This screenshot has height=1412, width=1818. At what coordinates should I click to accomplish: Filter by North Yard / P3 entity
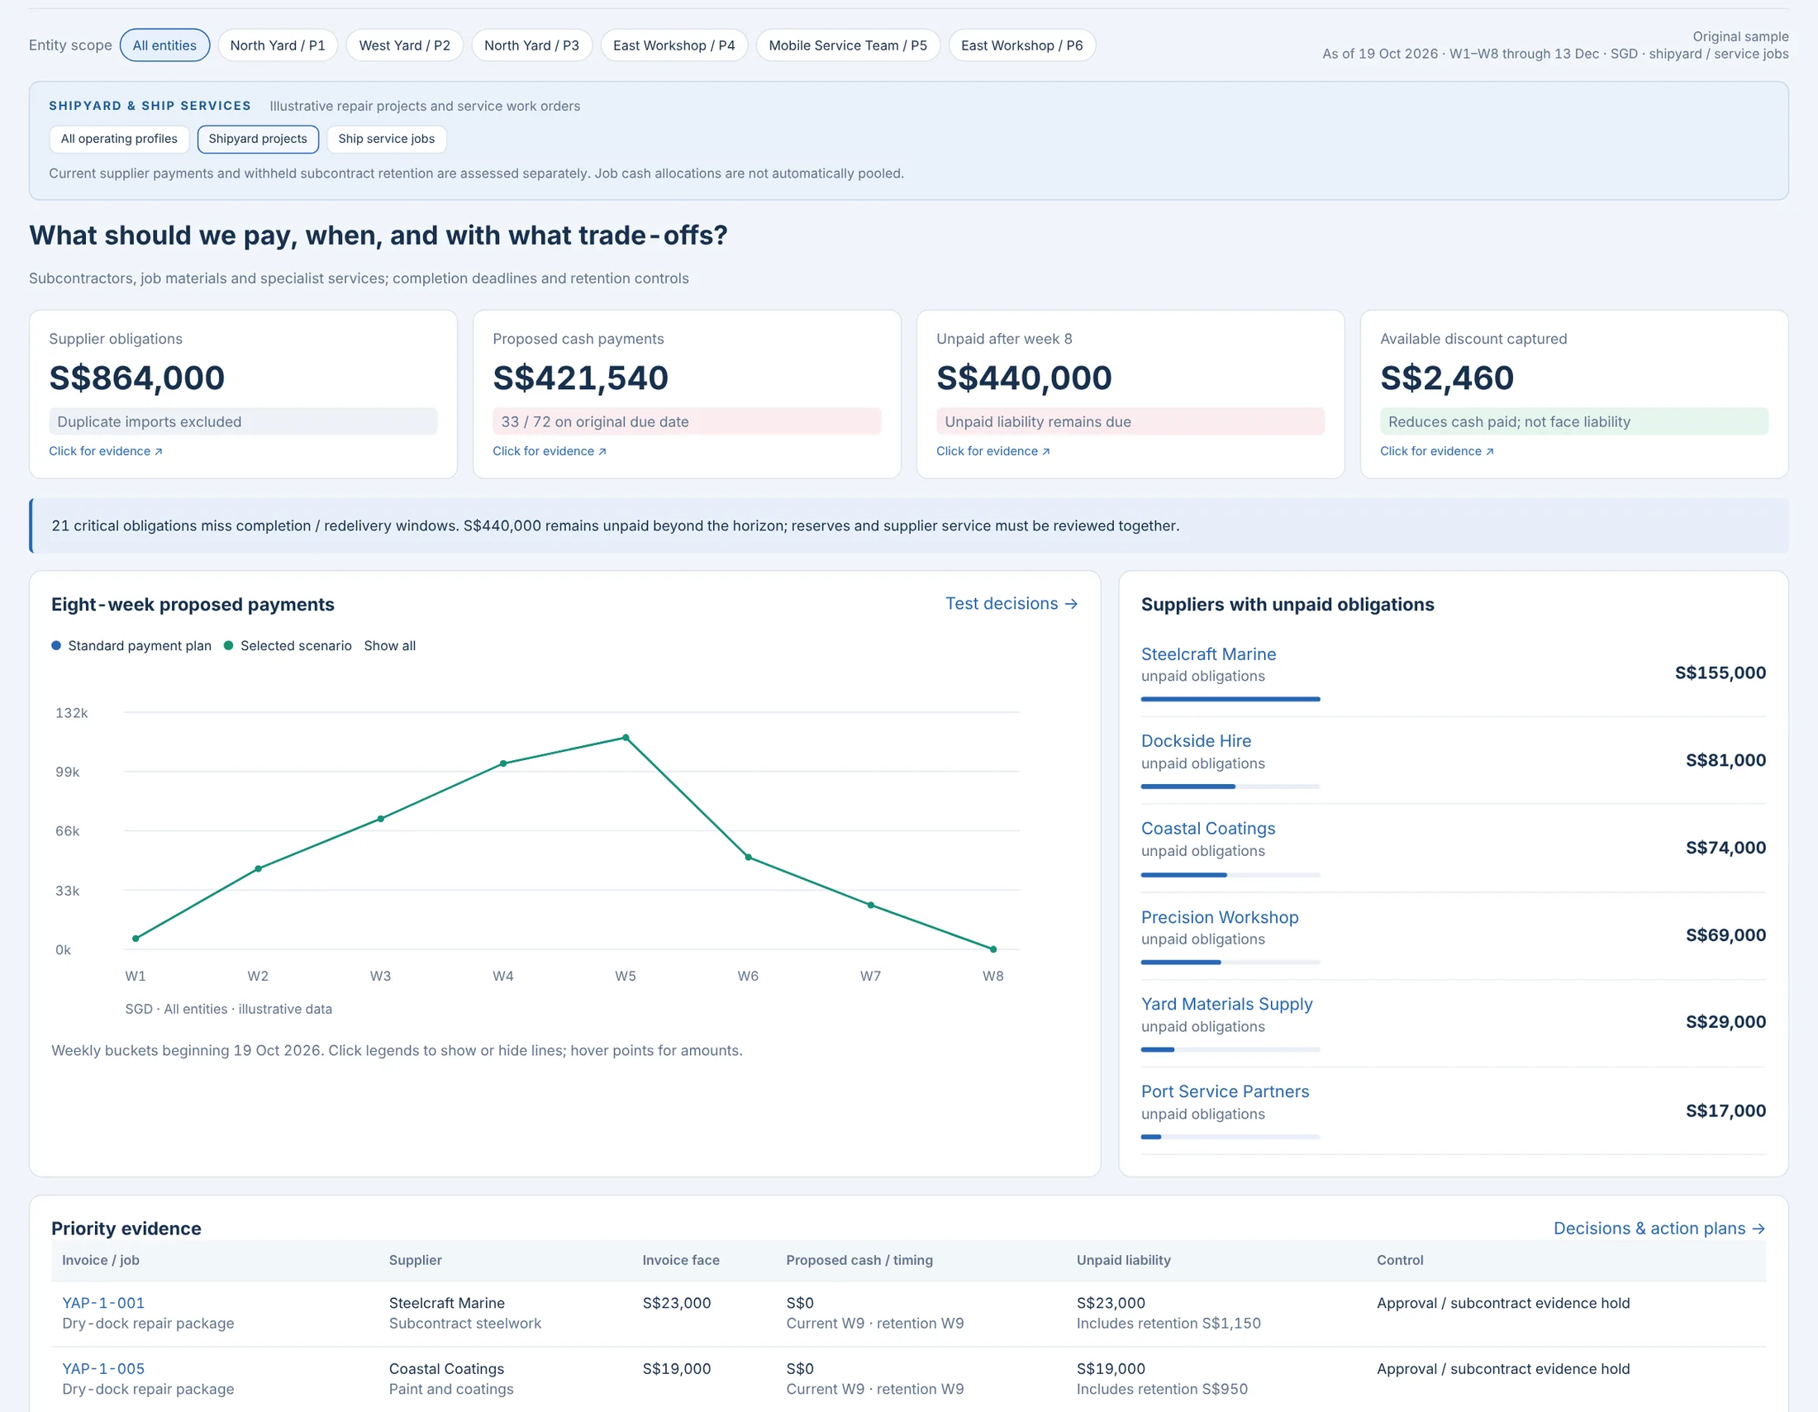[532, 45]
